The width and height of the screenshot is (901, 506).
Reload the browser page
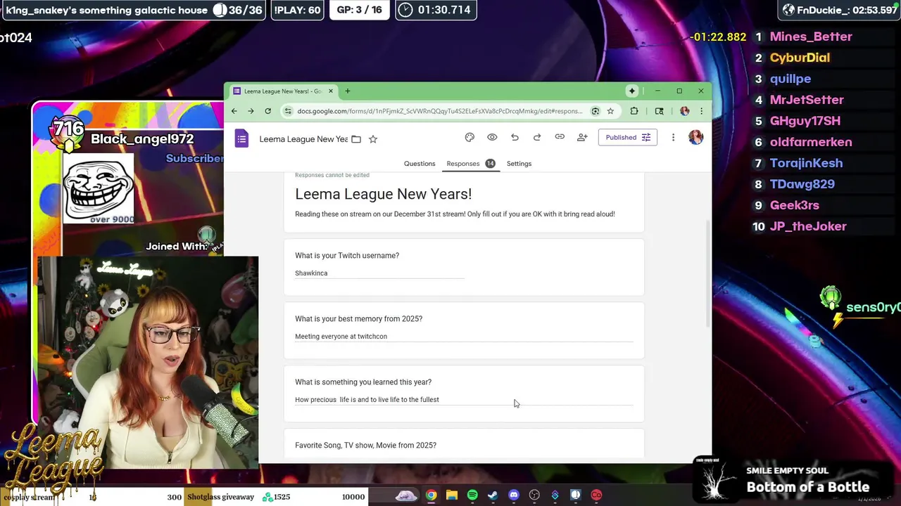tap(267, 111)
